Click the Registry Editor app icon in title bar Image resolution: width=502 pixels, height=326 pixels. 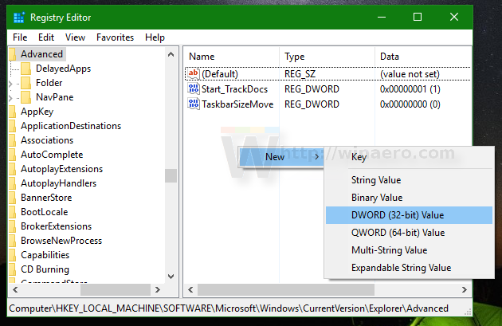tap(19, 18)
